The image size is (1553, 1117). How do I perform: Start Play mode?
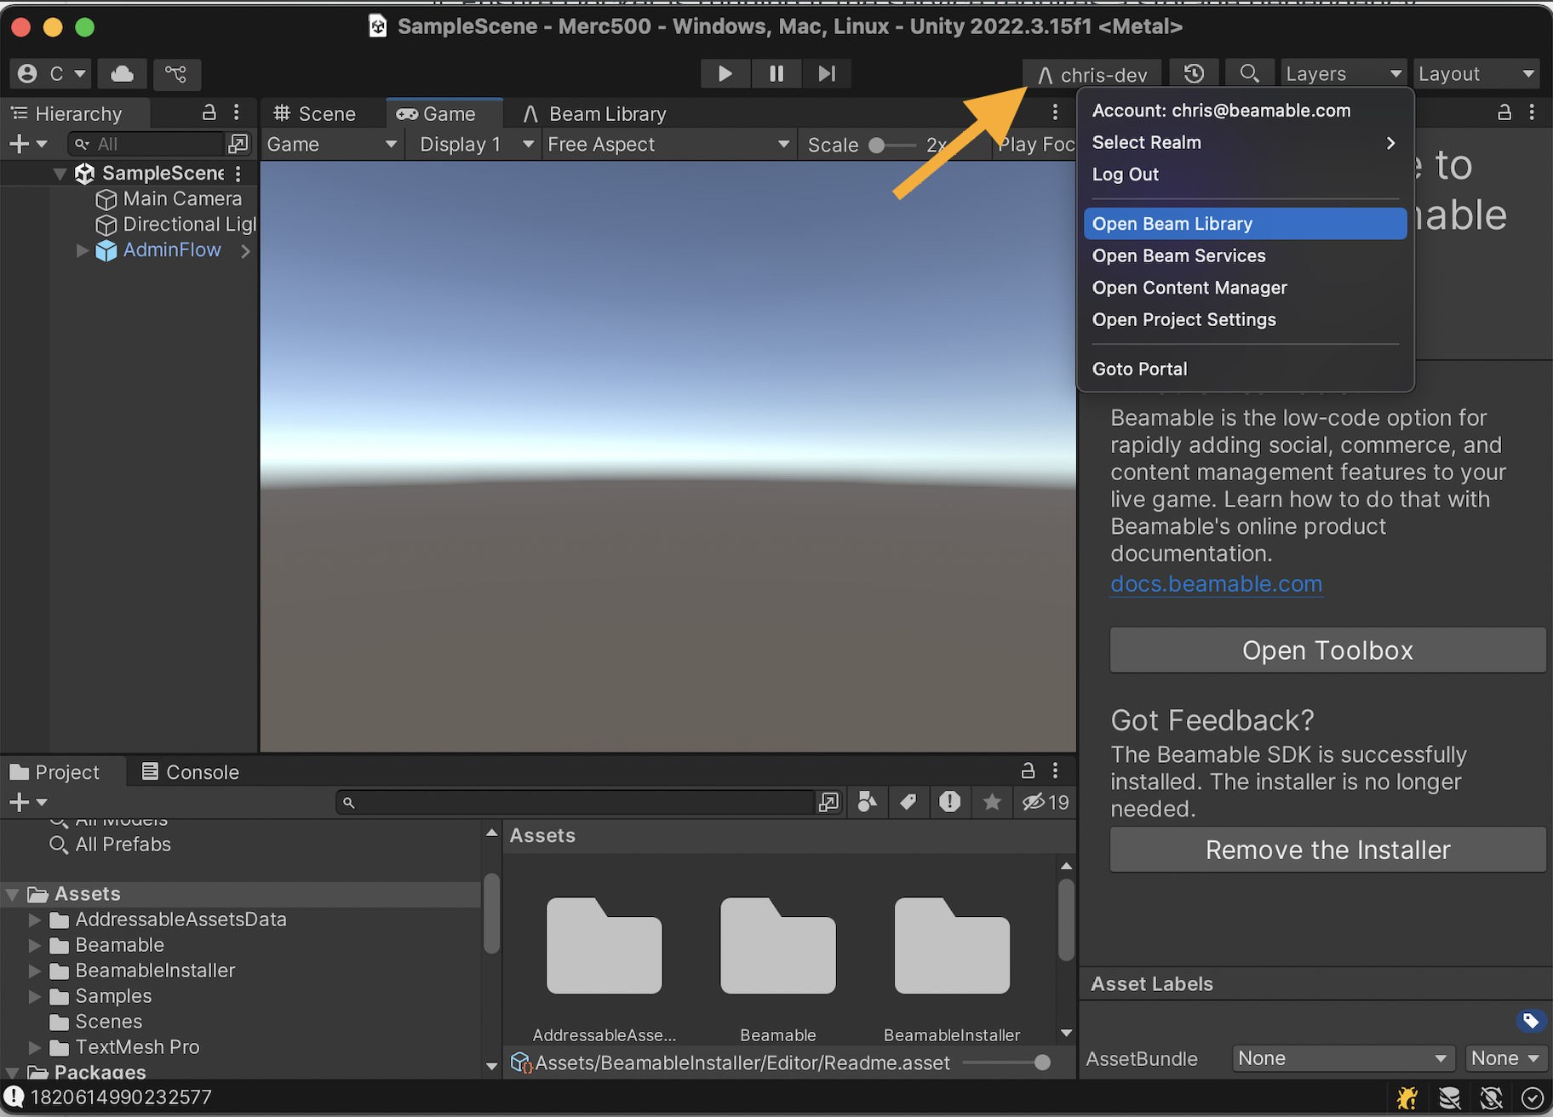click(725, 74)
